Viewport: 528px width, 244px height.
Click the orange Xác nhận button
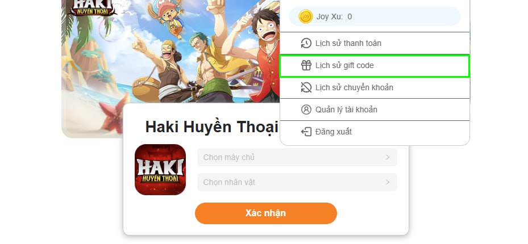click(x=265, y=213)
